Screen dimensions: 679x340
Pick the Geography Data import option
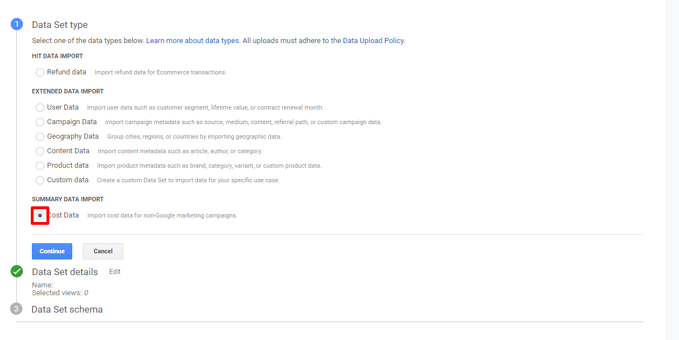(40, 136)
